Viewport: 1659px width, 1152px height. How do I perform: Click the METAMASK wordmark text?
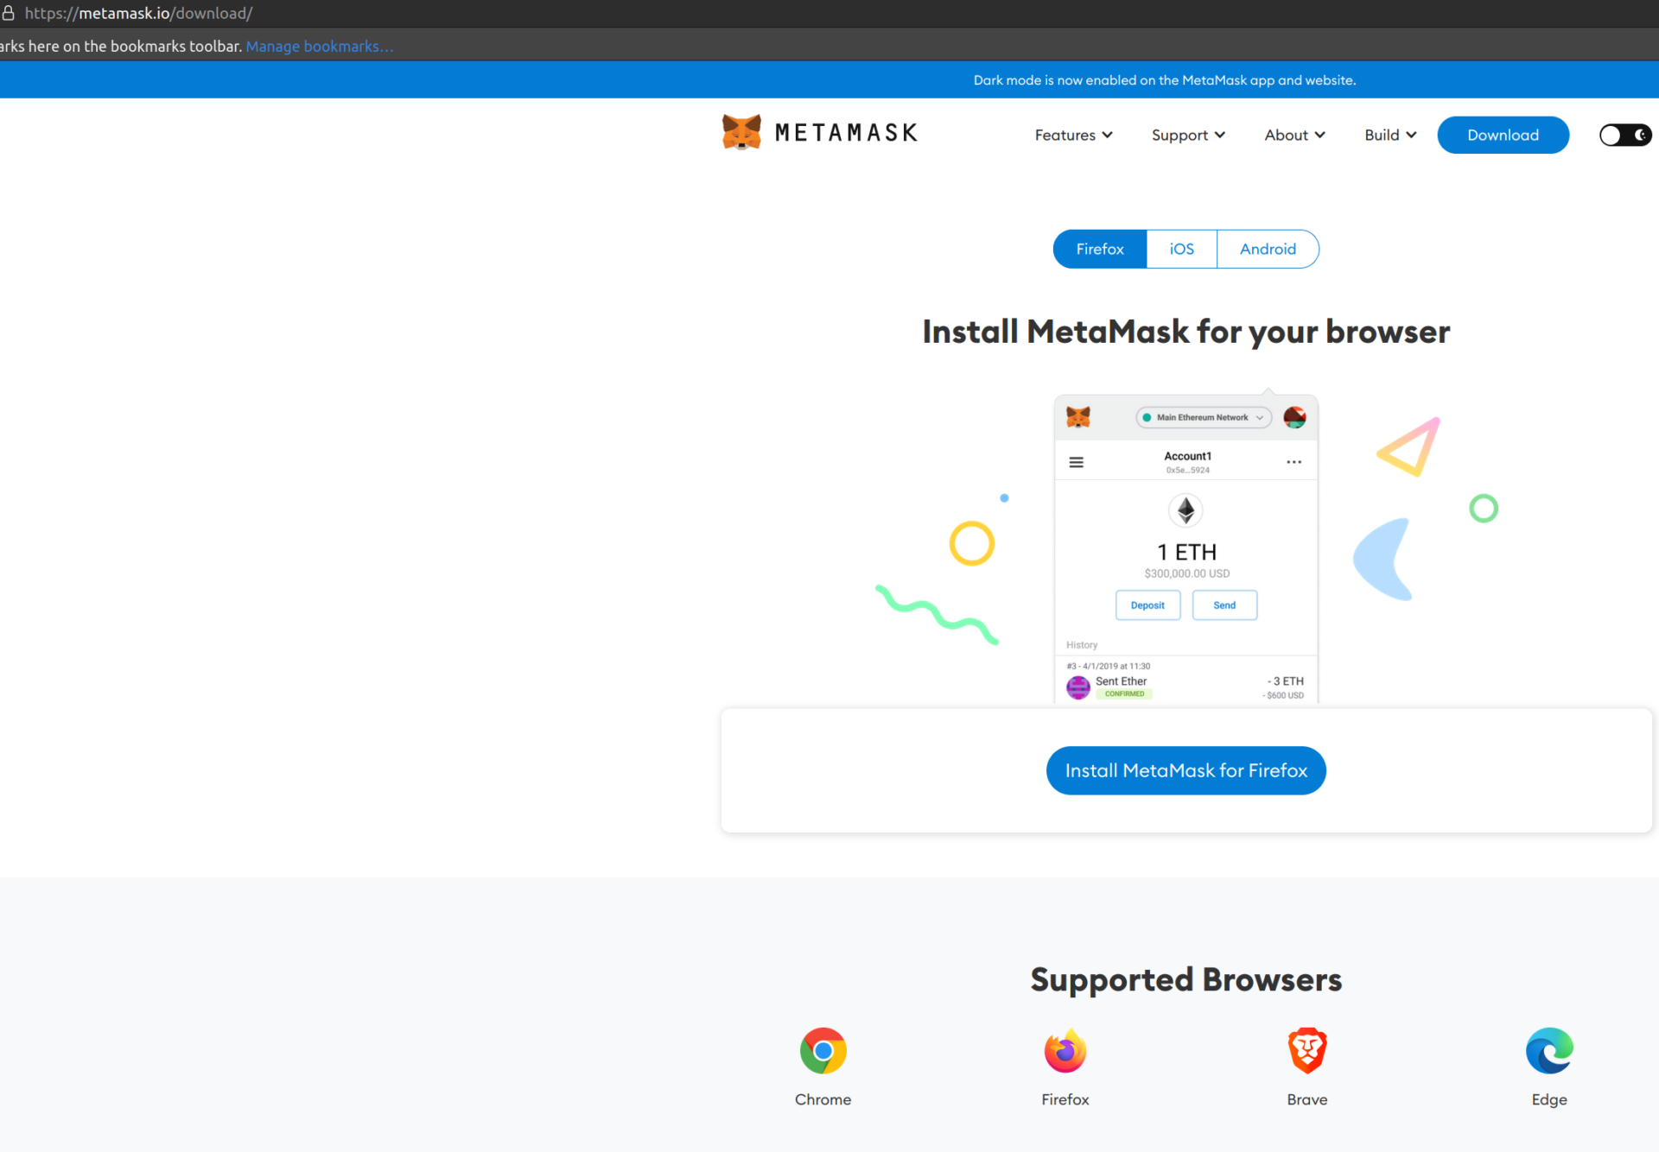coord(846,132)
